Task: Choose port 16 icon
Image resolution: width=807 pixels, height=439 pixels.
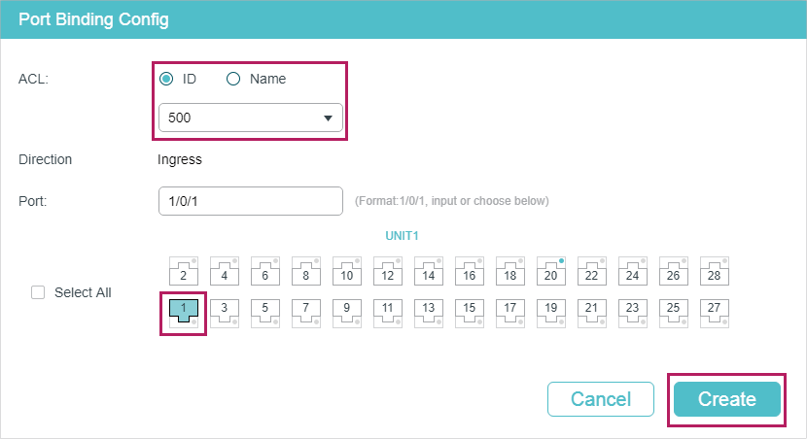Action: [470, 271]
